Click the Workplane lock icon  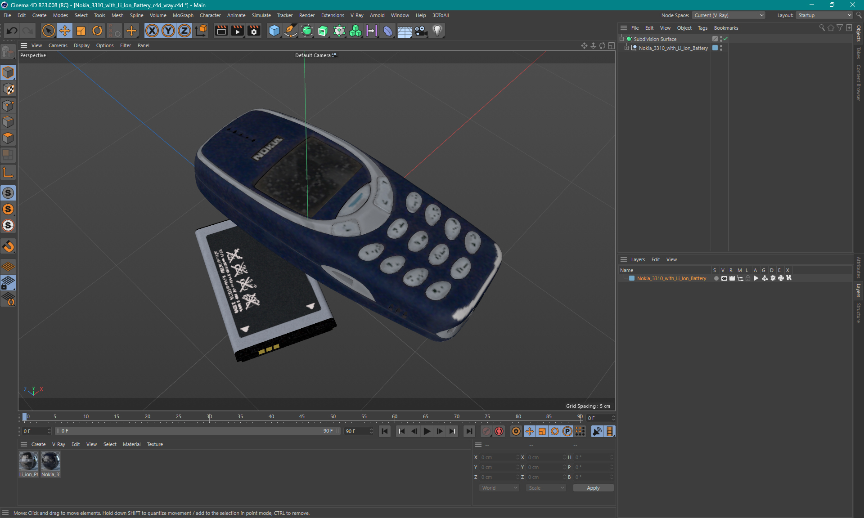click(8, 282)
